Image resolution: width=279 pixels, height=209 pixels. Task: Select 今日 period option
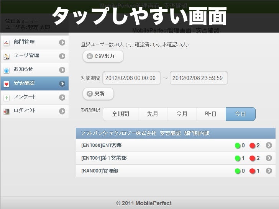pyautogui.click(x=241, y=114)
